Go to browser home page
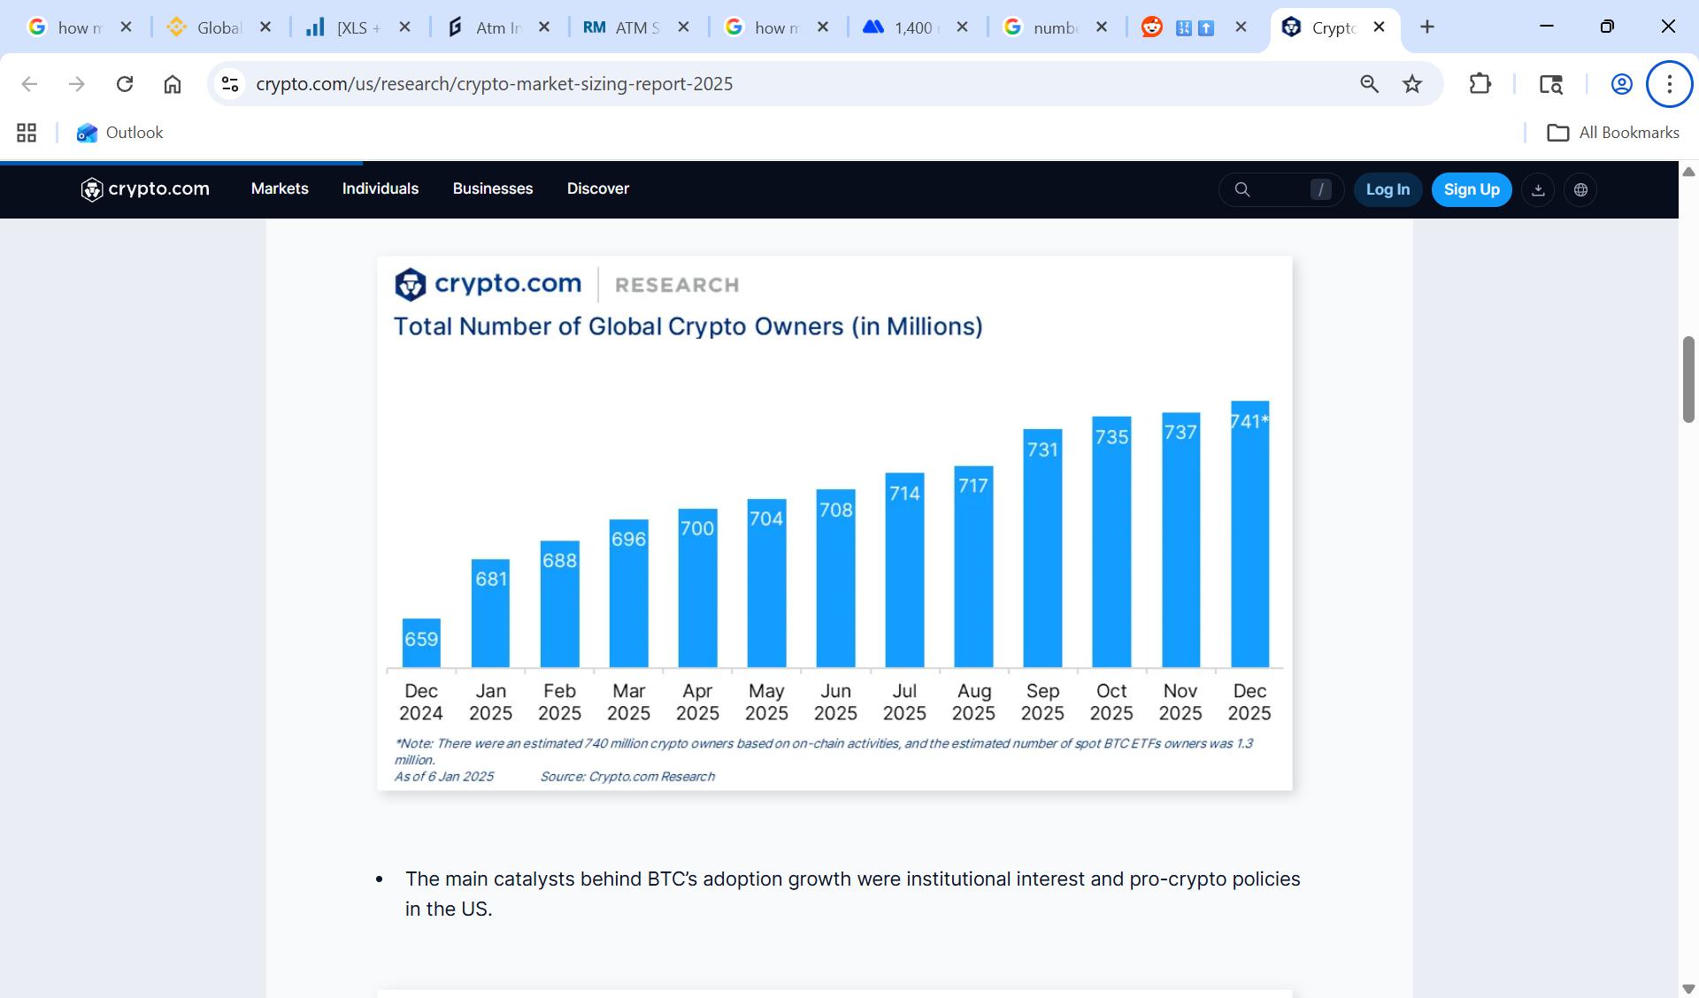This screenshot has height=998, width=1699. tap(173, 84)
